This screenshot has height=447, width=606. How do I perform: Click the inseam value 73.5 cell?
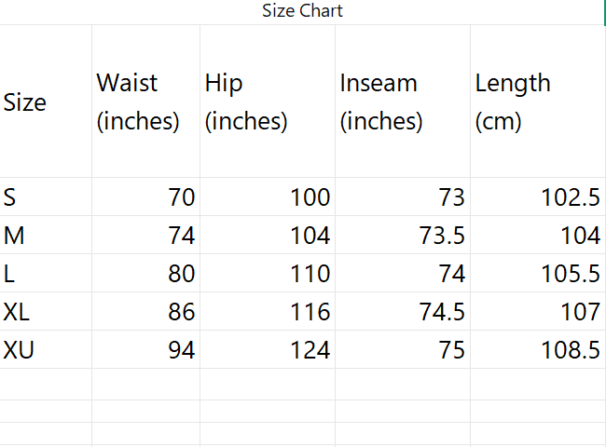pos(403,236)
